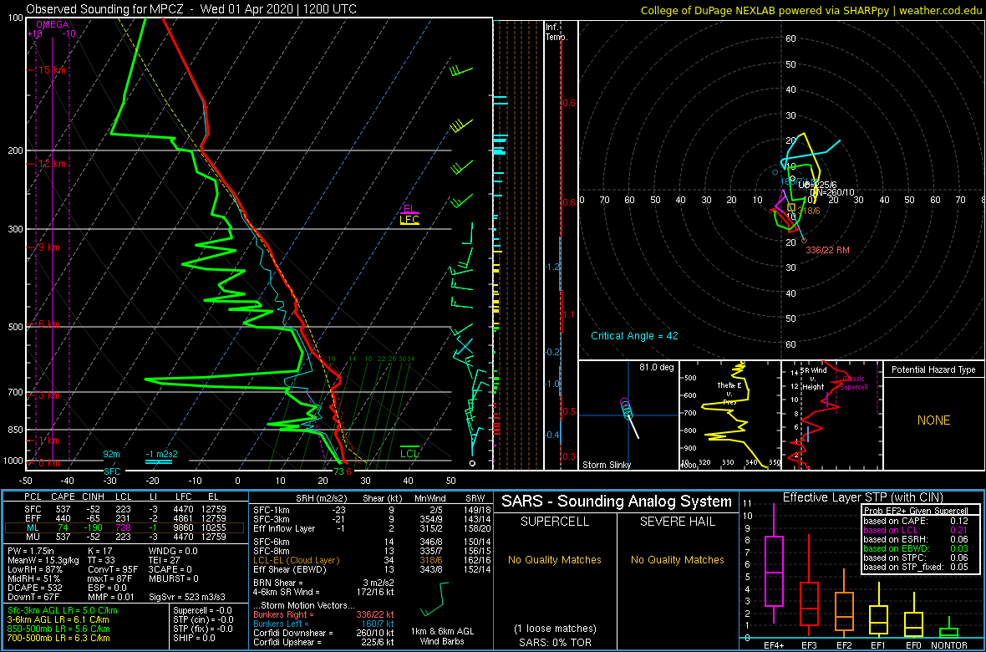This screenshot has width=986, height=652.
Task: Click the SEVERE HAIL column heading
Action: coord(678,523)
